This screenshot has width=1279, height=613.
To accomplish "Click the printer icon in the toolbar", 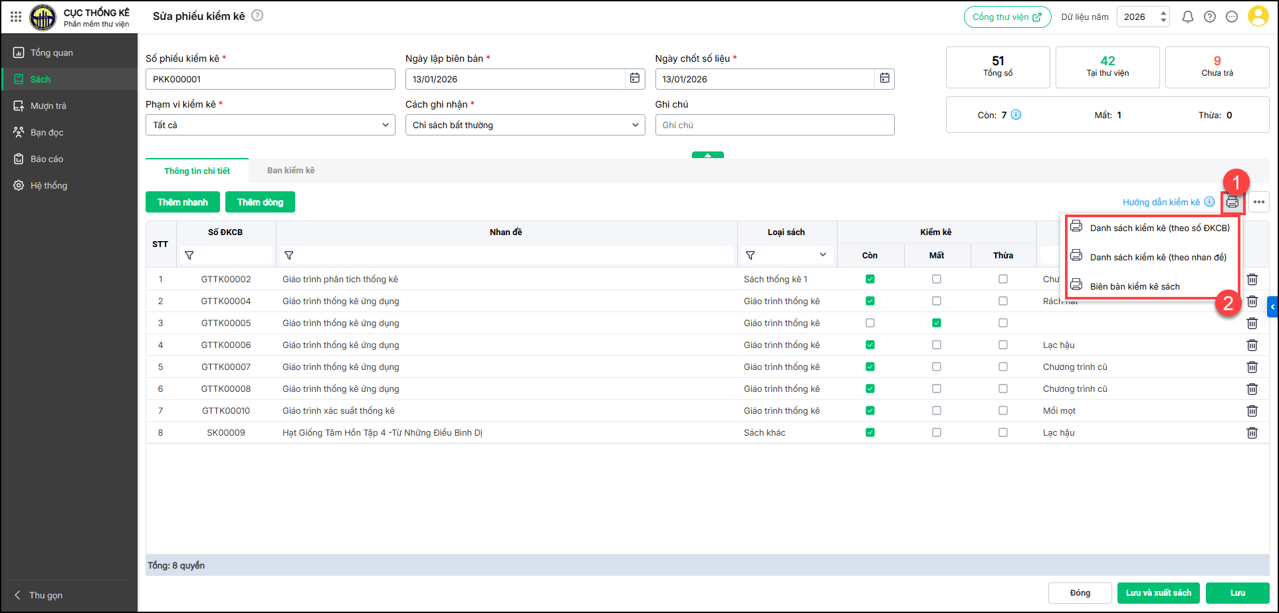I will pyautogui.click(x=1232, y=202).
